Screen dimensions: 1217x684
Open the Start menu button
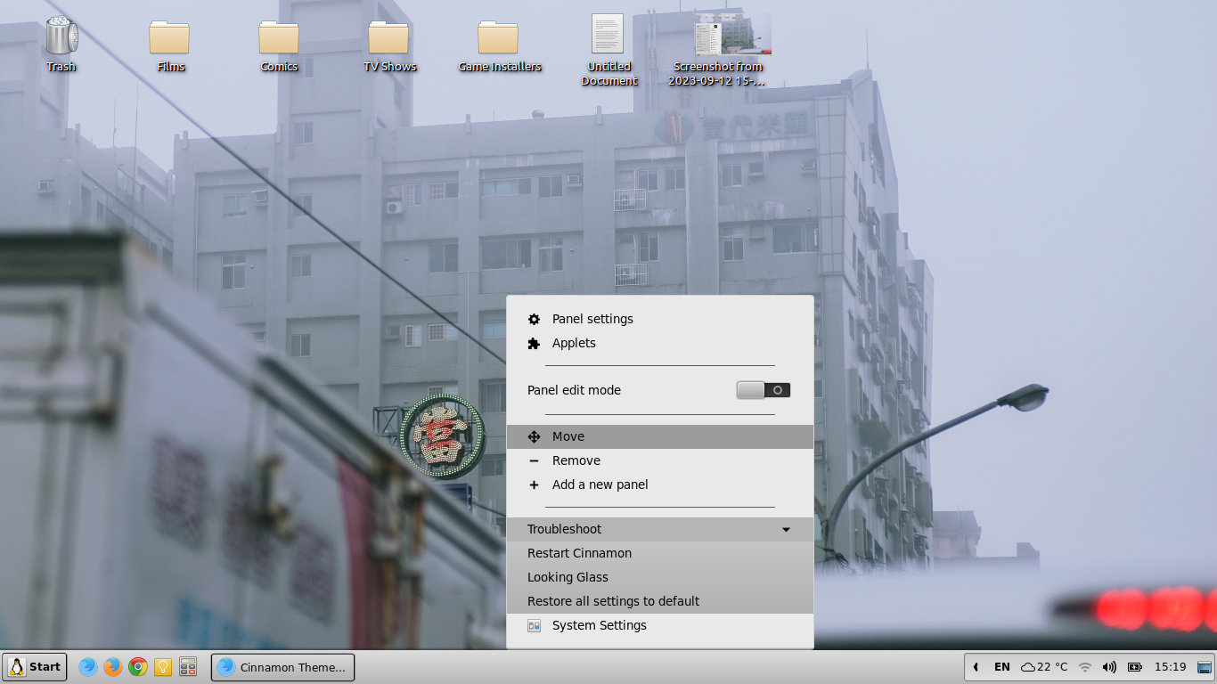pyautogui.click(x=35, y=667)
